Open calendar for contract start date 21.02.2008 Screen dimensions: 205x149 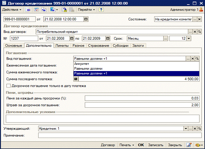[72, 38]
